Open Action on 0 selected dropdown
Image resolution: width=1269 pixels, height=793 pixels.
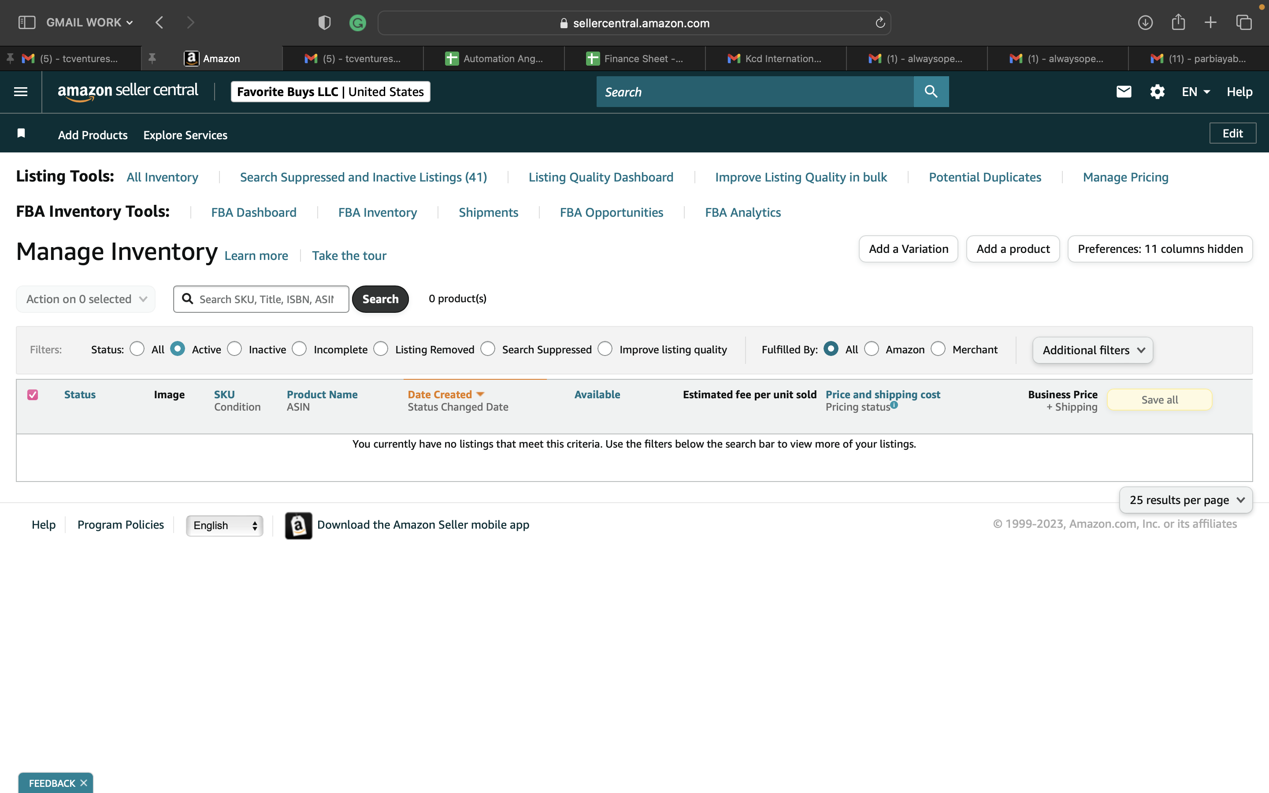[x=85, y=299]
